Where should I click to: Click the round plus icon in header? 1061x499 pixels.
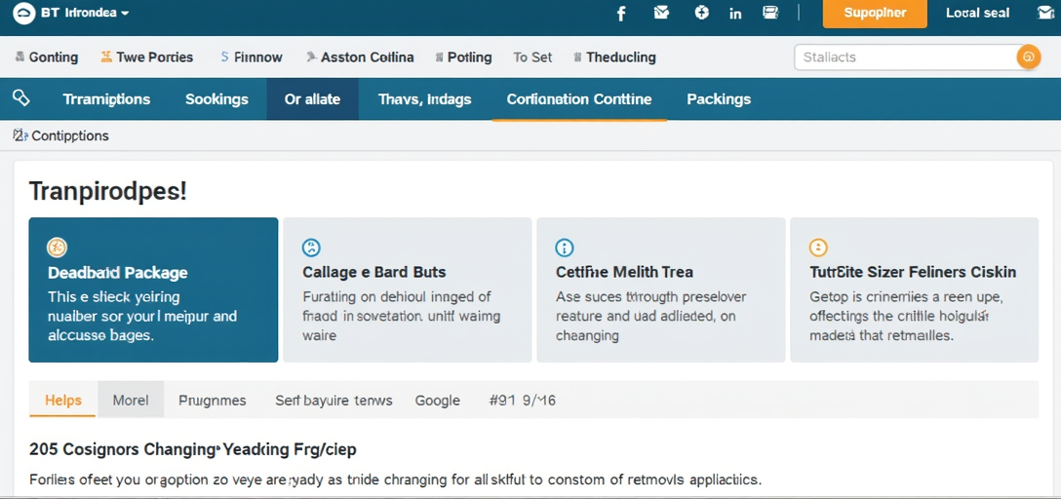pyautogui.click(x=702, y=12)
